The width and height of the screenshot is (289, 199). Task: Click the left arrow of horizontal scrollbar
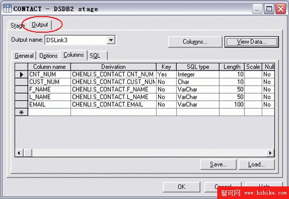pos(19,153)
